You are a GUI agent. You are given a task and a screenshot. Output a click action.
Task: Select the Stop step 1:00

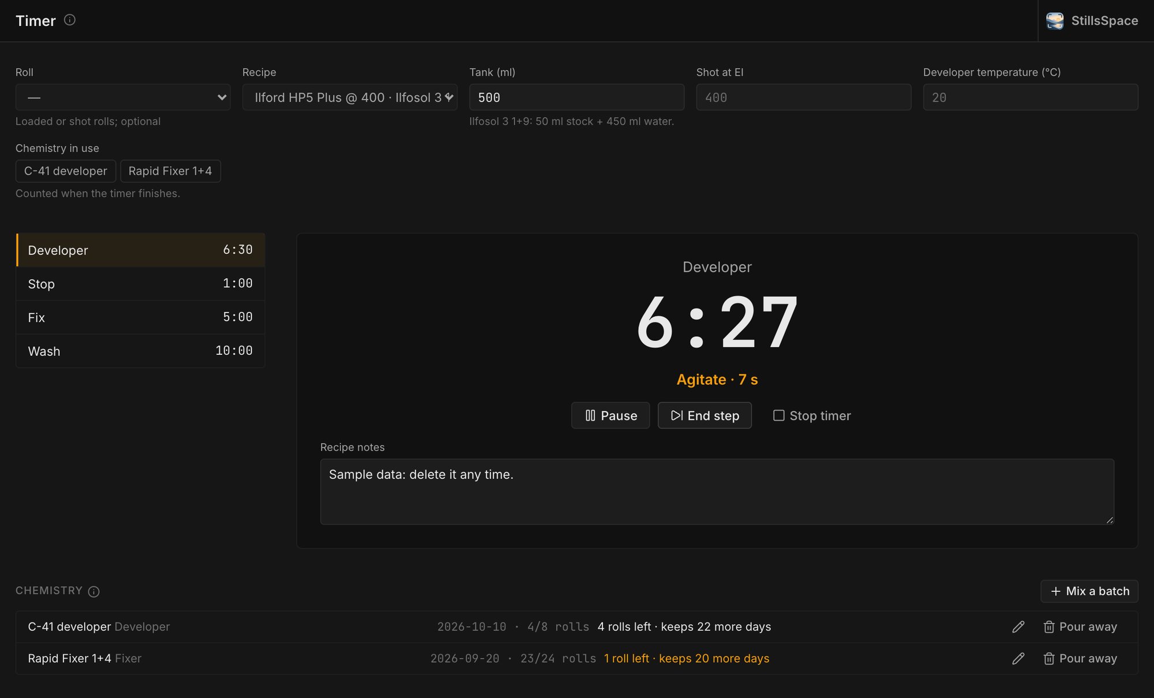(140, 284)
